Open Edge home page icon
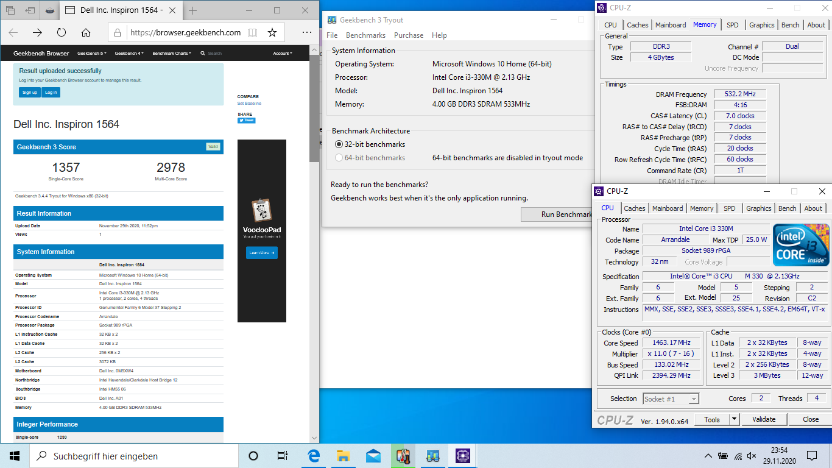Viewport: 832px width, 468px height. coord(86,33)
